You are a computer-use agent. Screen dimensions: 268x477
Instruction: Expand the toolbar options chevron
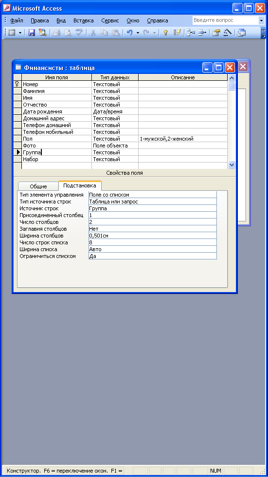pos(263,33)
